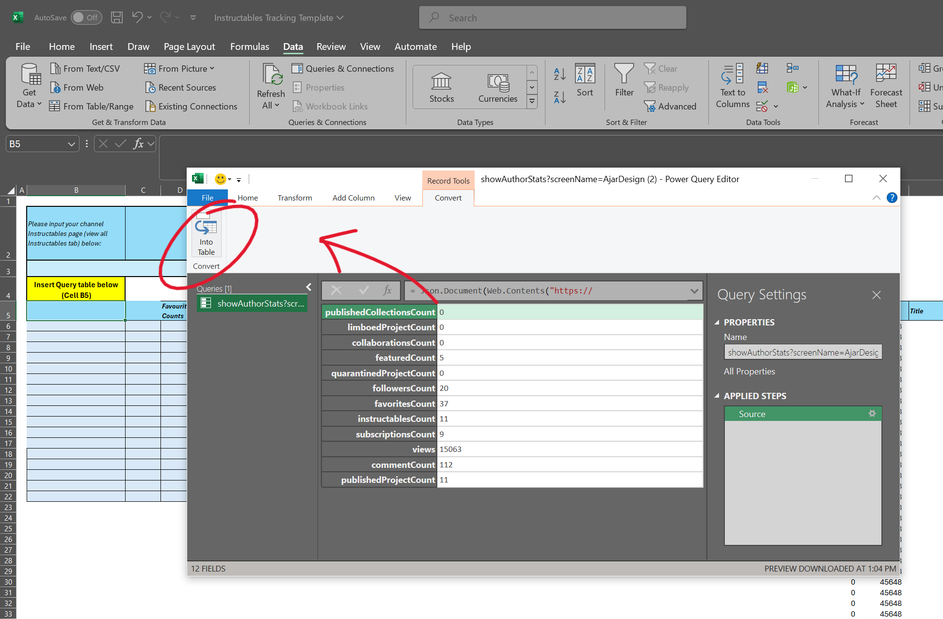This screenshot has height=619, width=943.
Task: Open Existing Connections
Action: pos(191,107)
